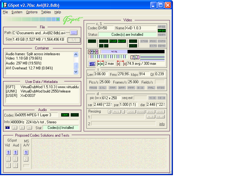Viewport: 247px width, 185px height.
Task: Select audio stream 2 button
Action: 15,128
